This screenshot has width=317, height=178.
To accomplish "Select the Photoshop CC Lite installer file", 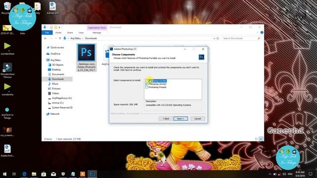I will [86, 57].
